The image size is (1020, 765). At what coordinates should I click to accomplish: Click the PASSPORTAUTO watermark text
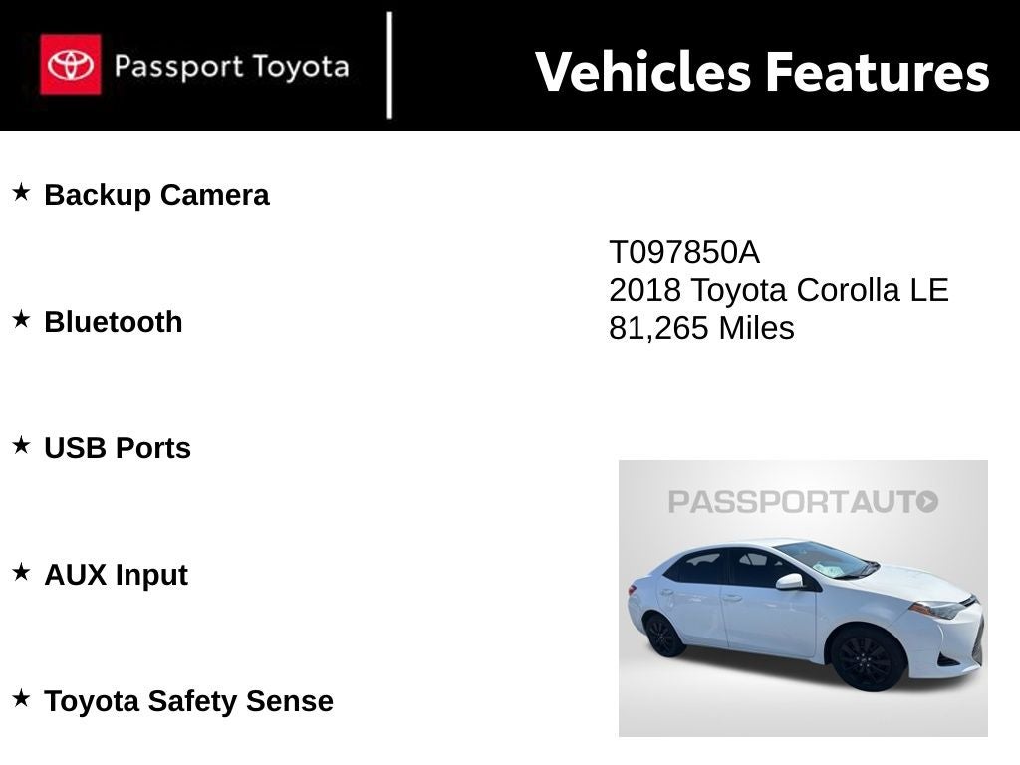(791, 501)
